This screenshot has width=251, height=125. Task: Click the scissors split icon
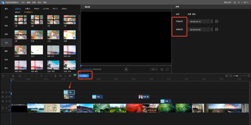(25, 76)
